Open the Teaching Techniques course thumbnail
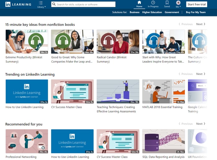This screenshot has width=217, height=160. [x=118, y=91]
